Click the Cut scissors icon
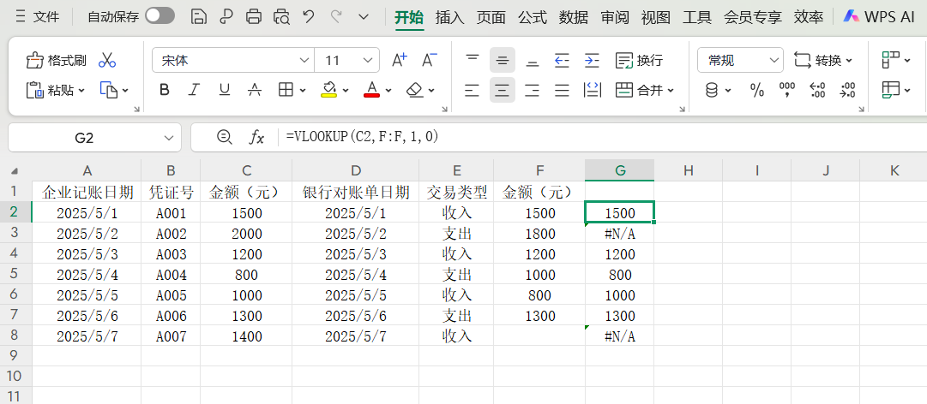 107,61
